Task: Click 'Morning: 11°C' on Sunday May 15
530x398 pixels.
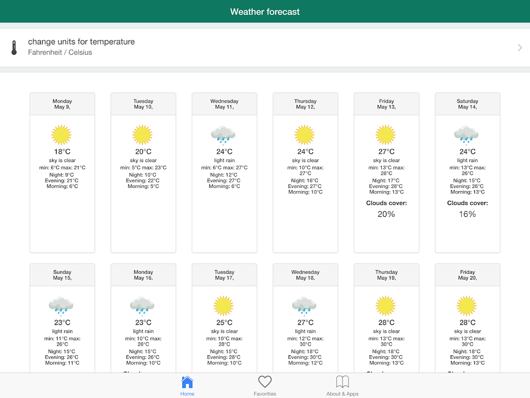Action: tap(62, 363)
